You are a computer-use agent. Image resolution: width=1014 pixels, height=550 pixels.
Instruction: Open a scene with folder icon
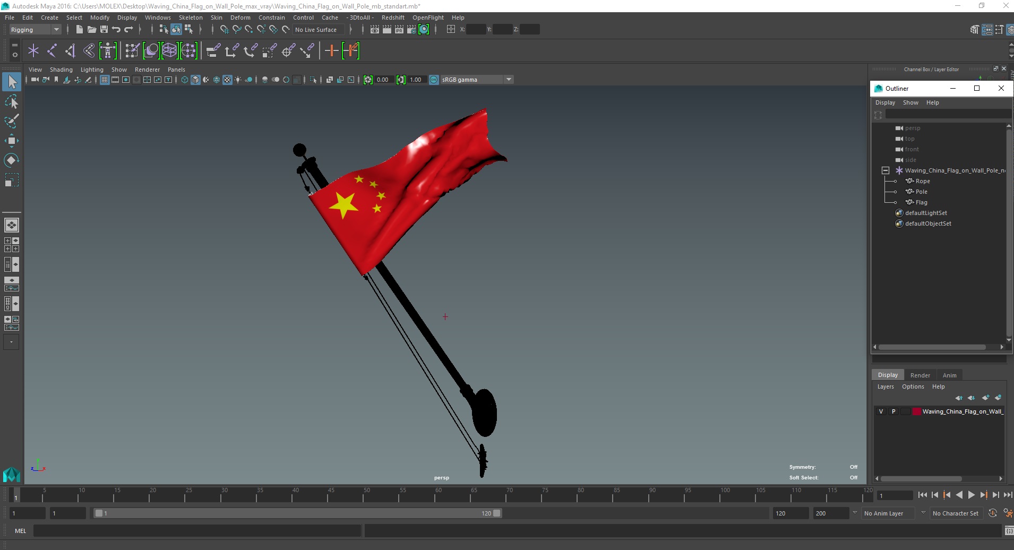point(91,30)
